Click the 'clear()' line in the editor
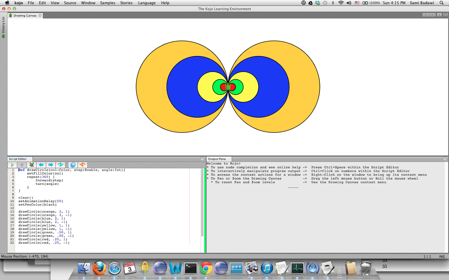 point(26,198)
